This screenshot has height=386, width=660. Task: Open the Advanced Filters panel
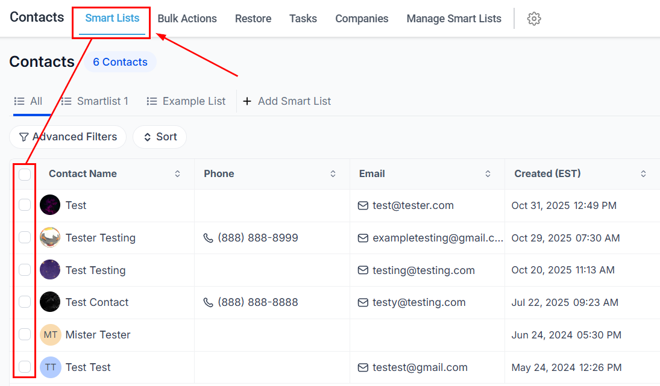click(68, 137)
